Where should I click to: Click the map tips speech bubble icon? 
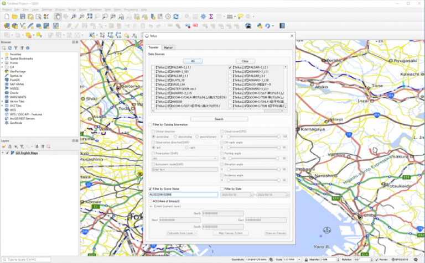click(240, 17)
